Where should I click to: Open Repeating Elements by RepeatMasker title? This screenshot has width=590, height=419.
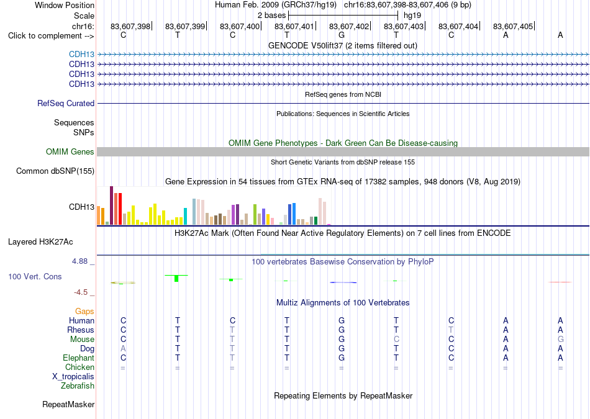[x=343, y=395]
